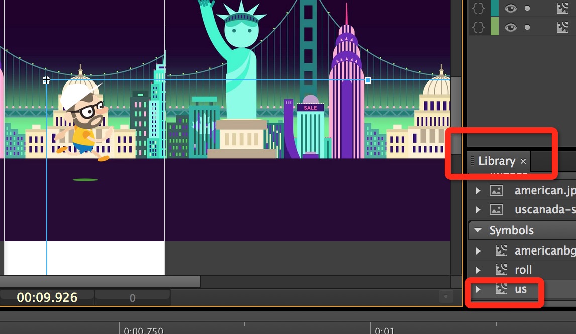Expand the americanbg symbol
This screenshot has height=334, width=576.
pos(478,251)
